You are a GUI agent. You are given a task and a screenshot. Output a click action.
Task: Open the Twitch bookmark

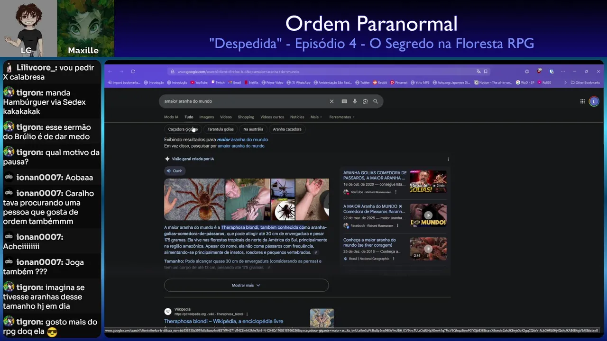(x=218, y=82)
